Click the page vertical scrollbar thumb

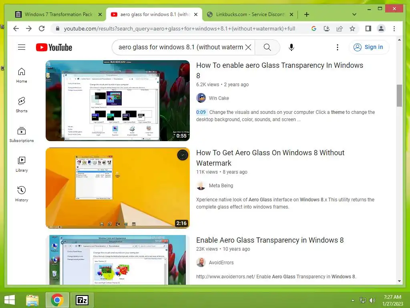(399, 95)
